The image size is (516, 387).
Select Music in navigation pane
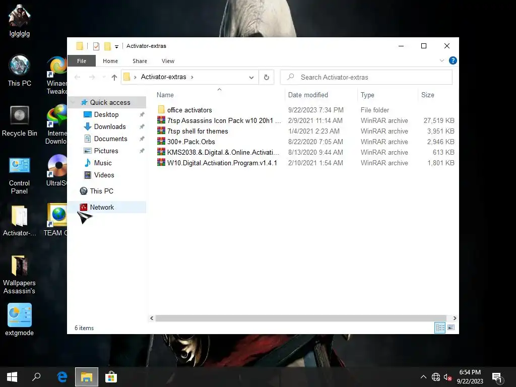point(102,163)
